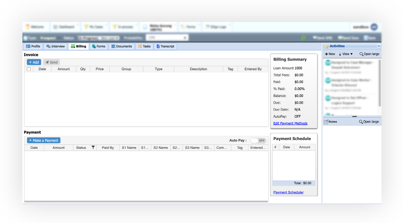Click the Activities and Notes splitter handle
Image resolution: width=403 pixels, height=223 pixels.
[354, 116]
